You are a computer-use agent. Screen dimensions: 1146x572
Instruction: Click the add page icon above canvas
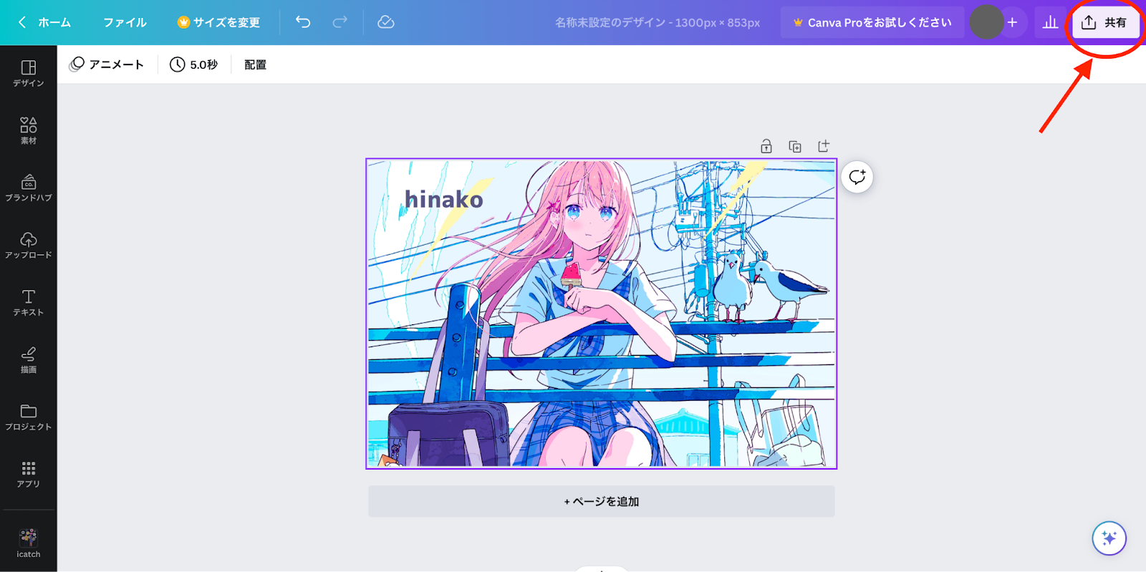824,146
